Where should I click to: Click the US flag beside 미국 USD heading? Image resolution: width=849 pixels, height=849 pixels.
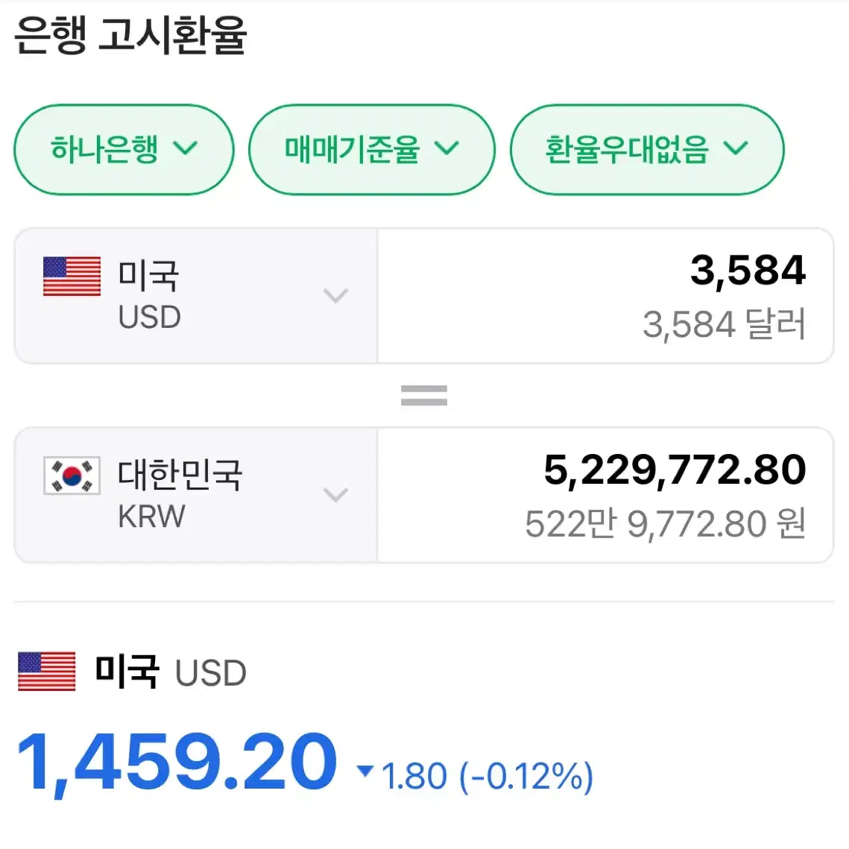[x=46, y=672]
